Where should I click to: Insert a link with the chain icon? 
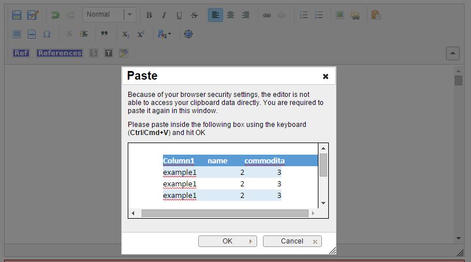(x=267, y=15)
